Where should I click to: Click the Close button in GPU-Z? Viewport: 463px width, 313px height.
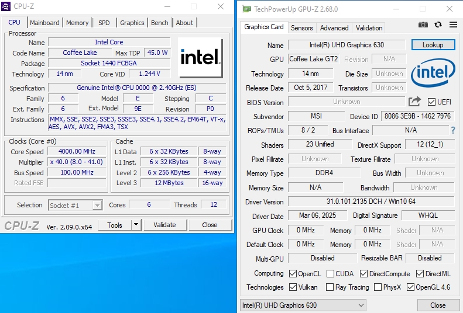[x=438, y=305]
